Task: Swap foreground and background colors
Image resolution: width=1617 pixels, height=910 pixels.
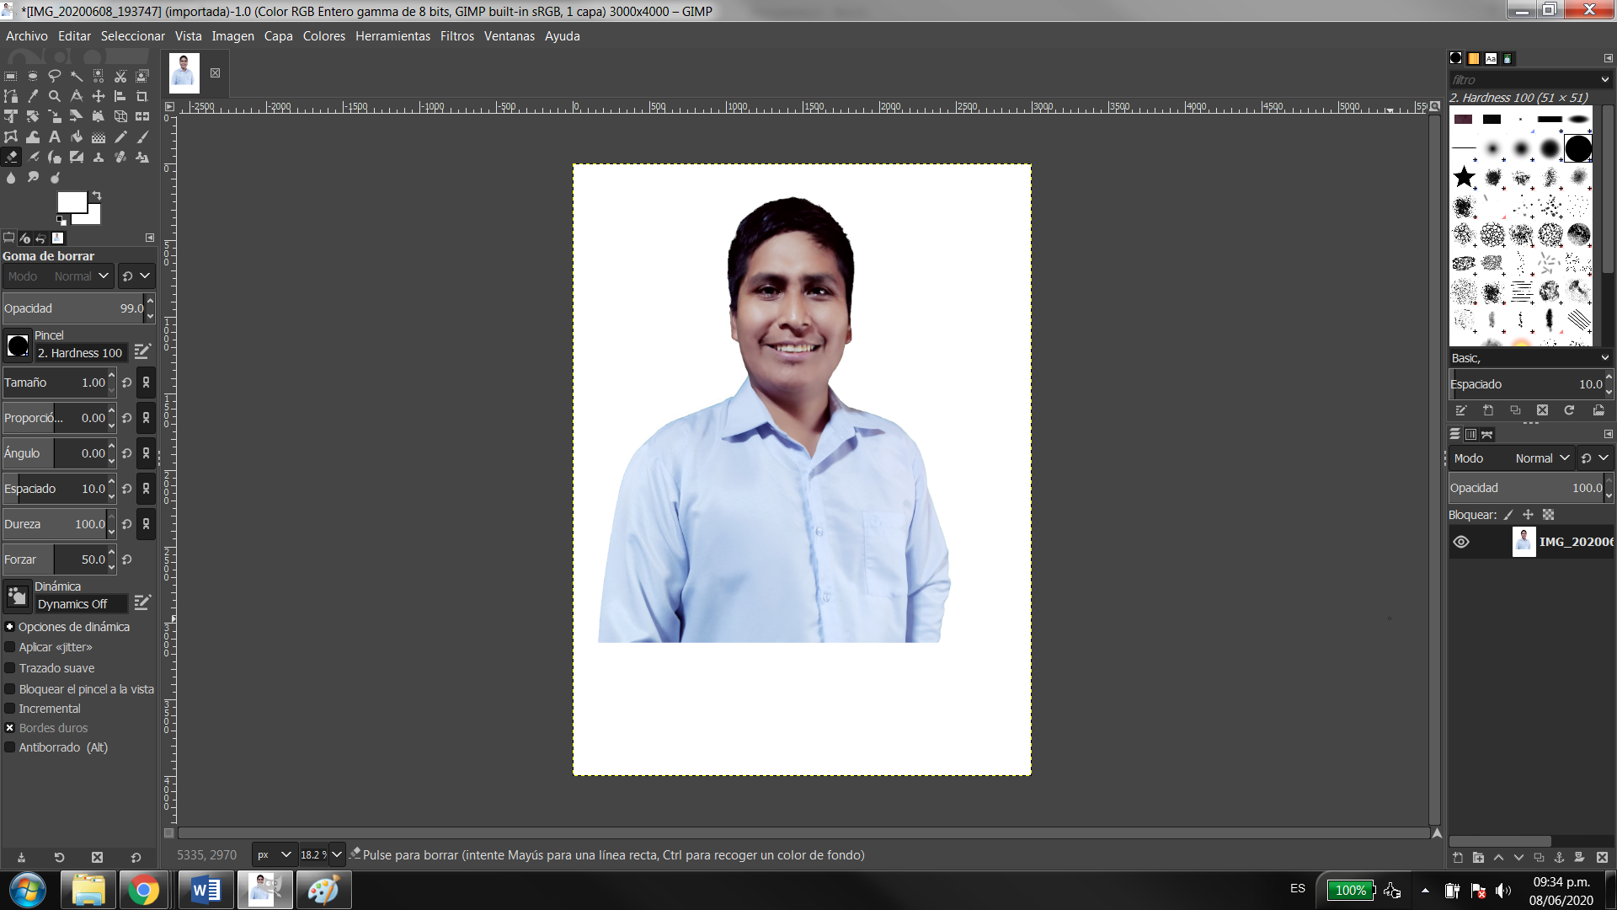Action: click(97, 195)
